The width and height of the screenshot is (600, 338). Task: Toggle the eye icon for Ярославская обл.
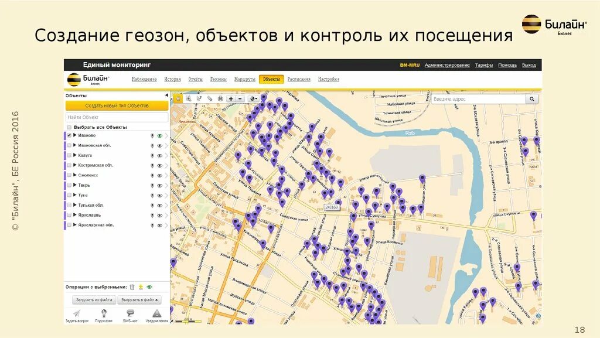coord(159,225)
